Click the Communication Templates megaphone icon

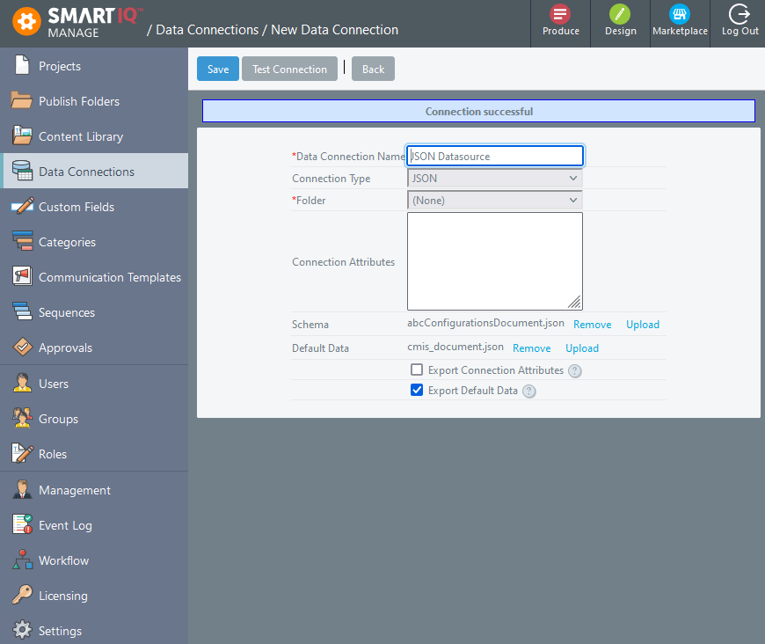point(22,276)
